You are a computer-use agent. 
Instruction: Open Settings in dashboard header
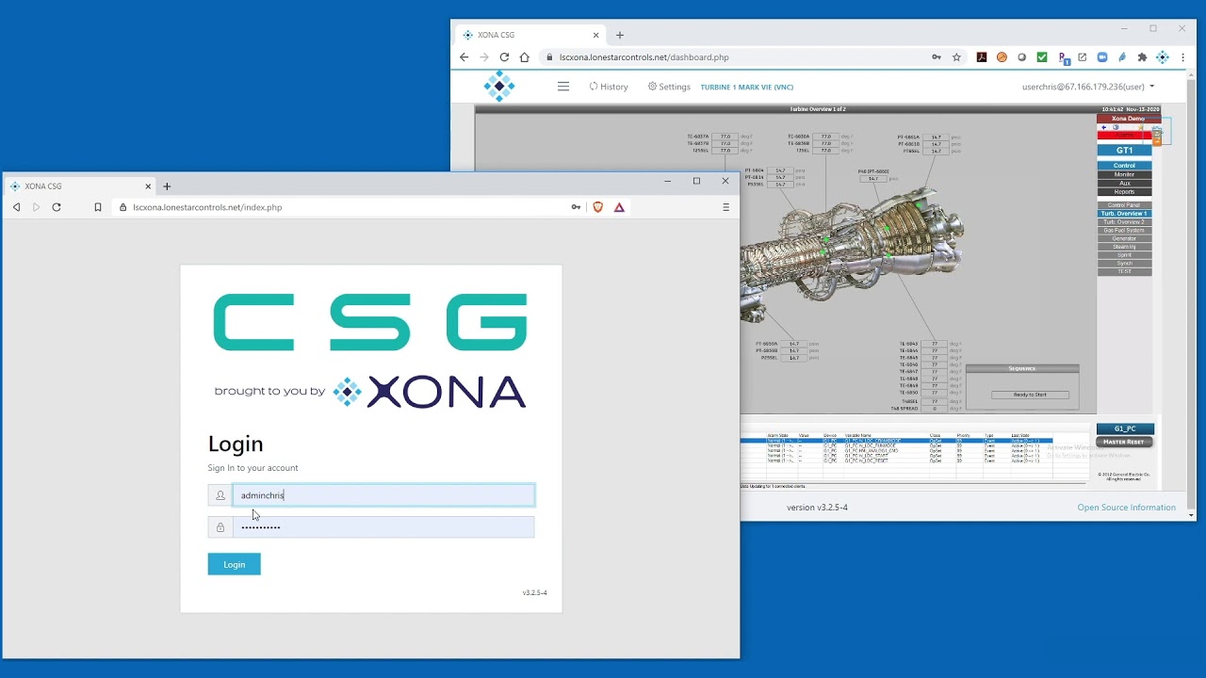669,87
